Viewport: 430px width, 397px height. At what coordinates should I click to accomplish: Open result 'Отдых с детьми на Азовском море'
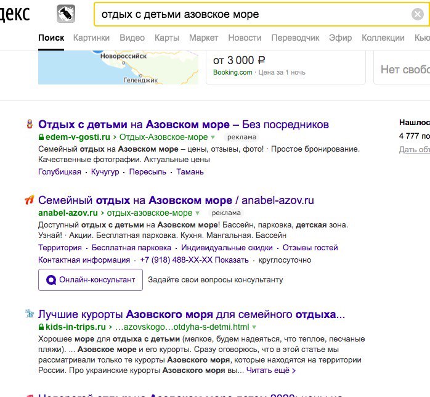(x=184, y=125)
